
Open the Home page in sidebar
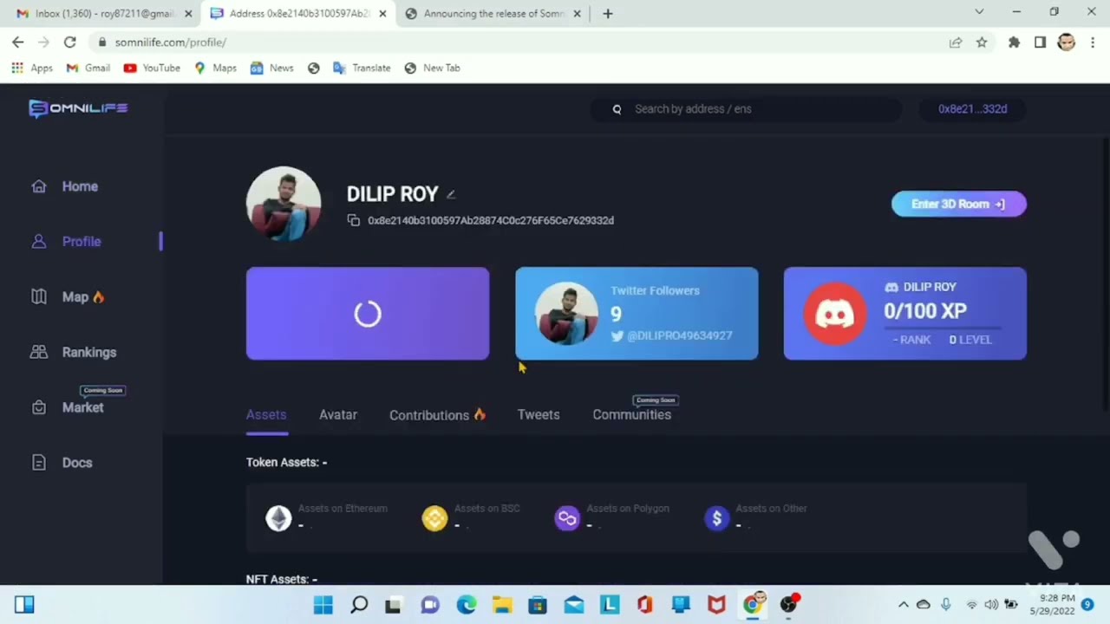[80, 186]
